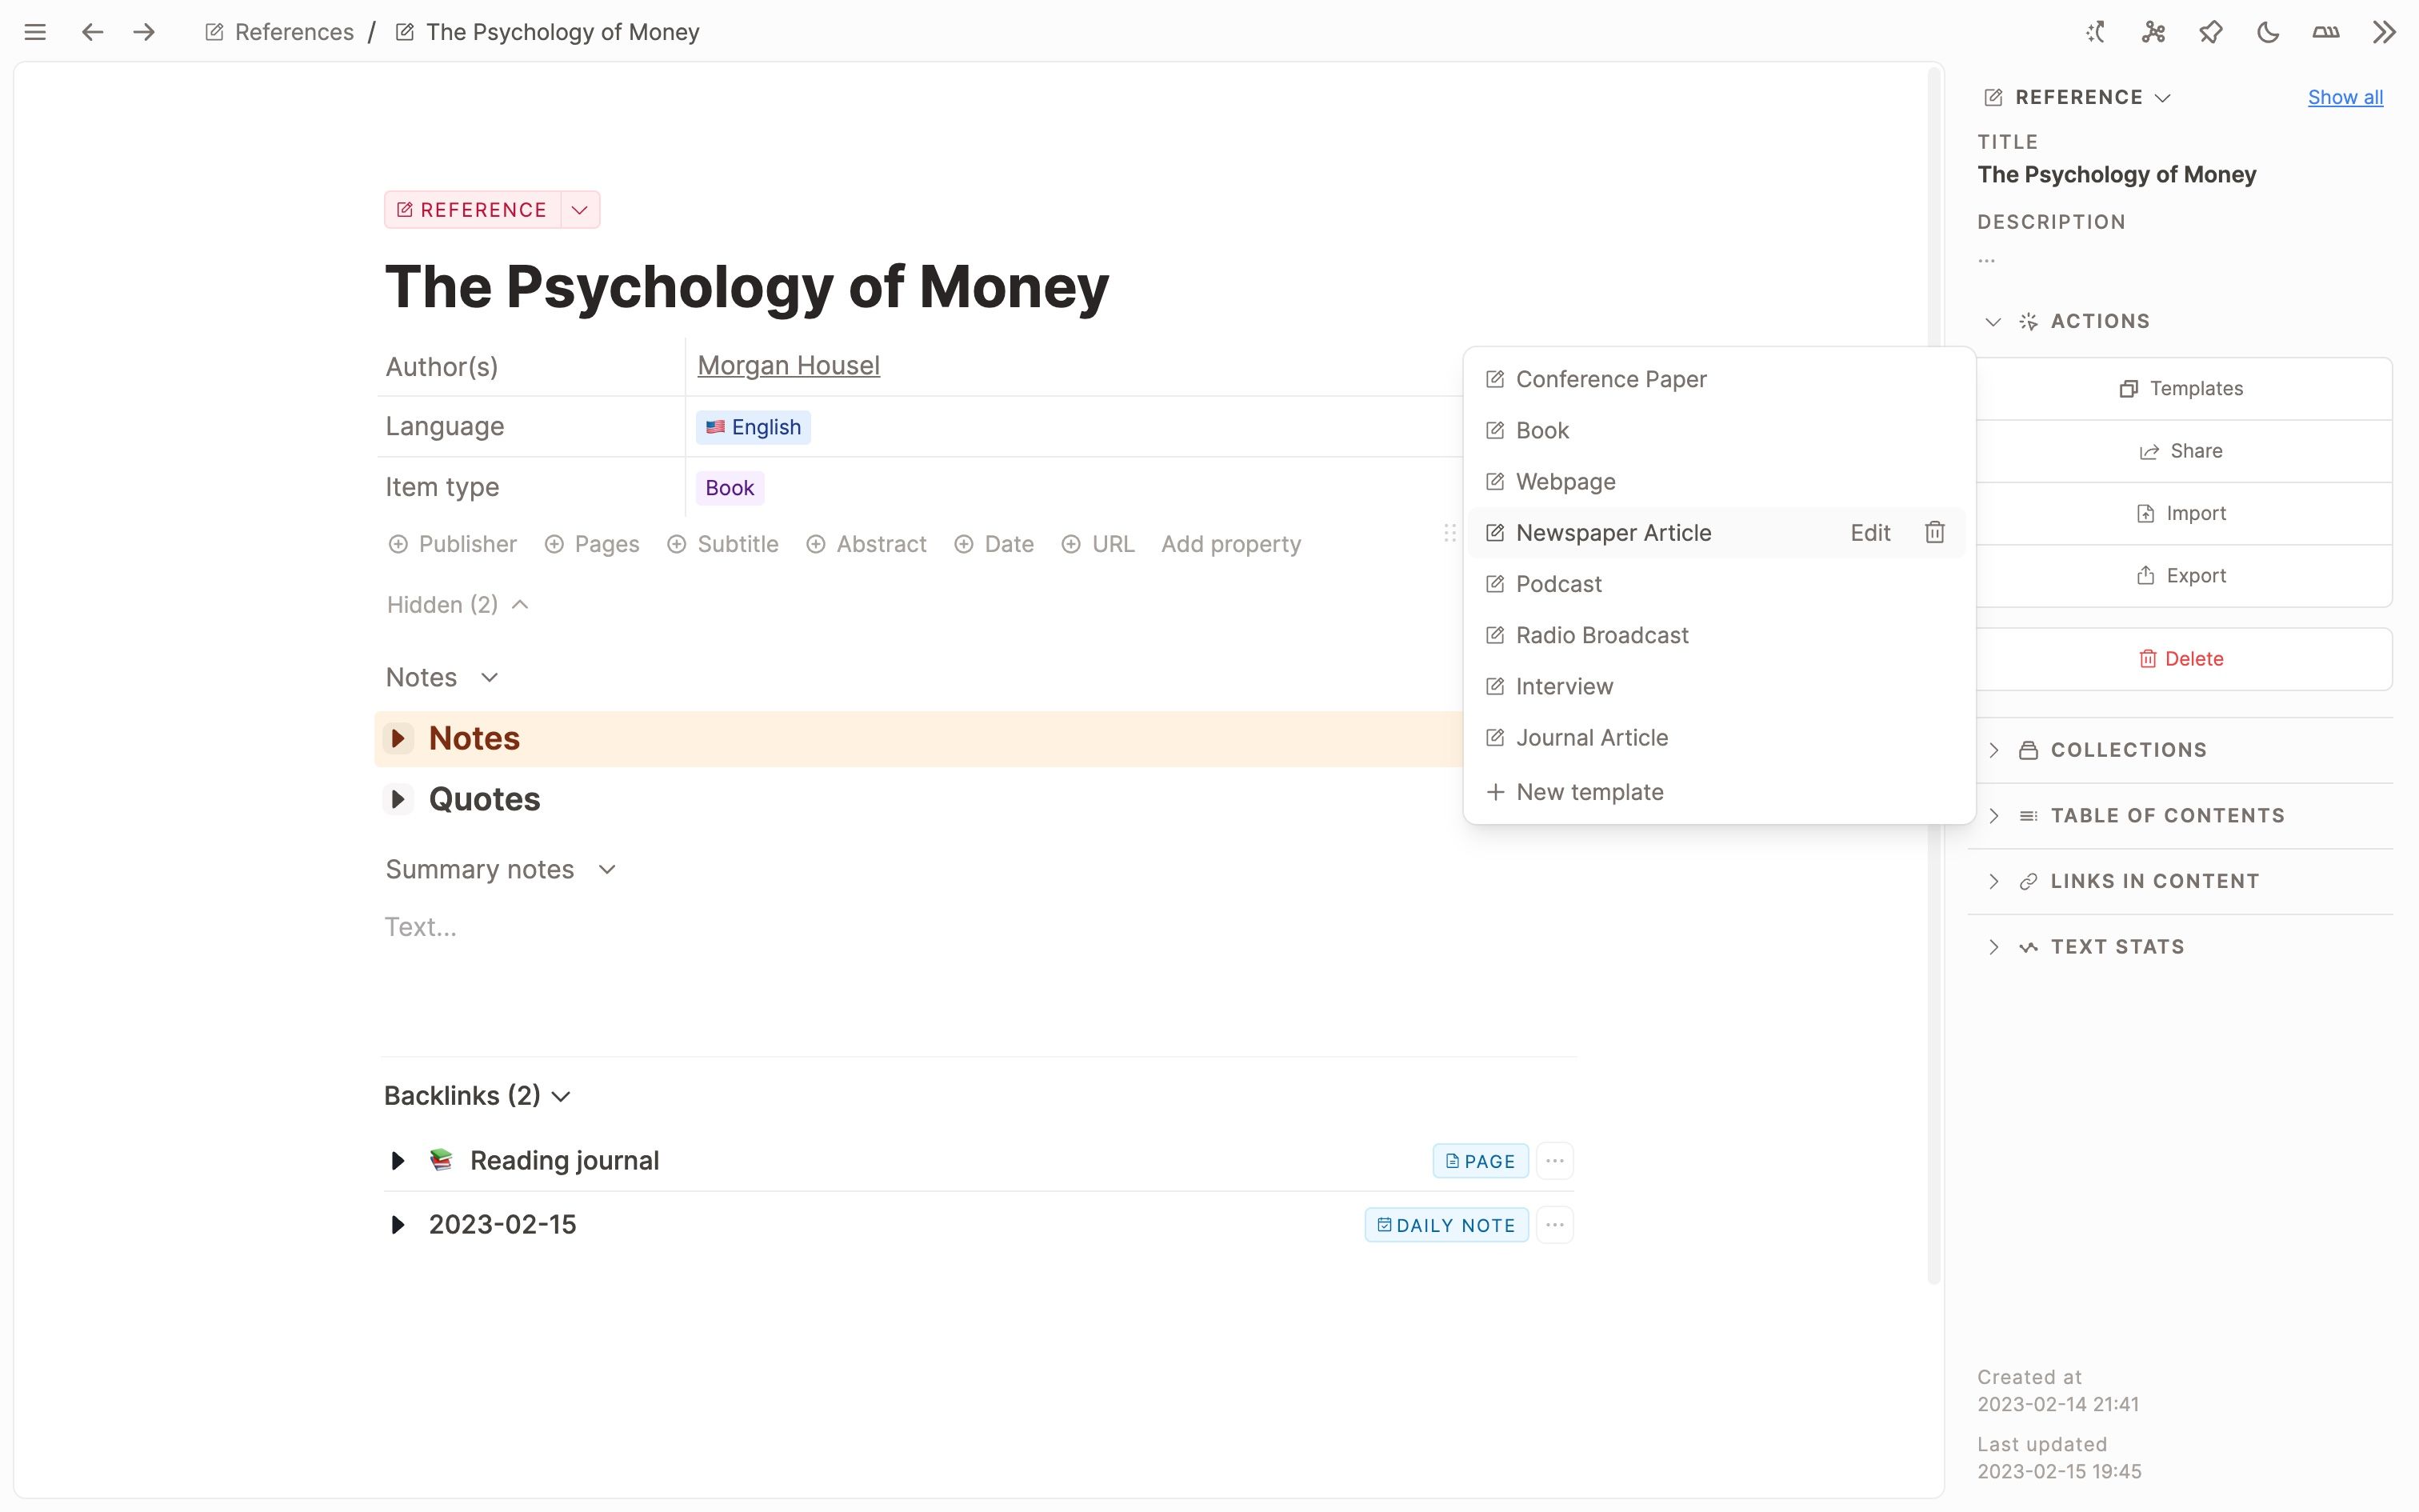
Task: Collapse right sidebar with double chevron
Action: pyautogui.click(x=2384, y=32)
